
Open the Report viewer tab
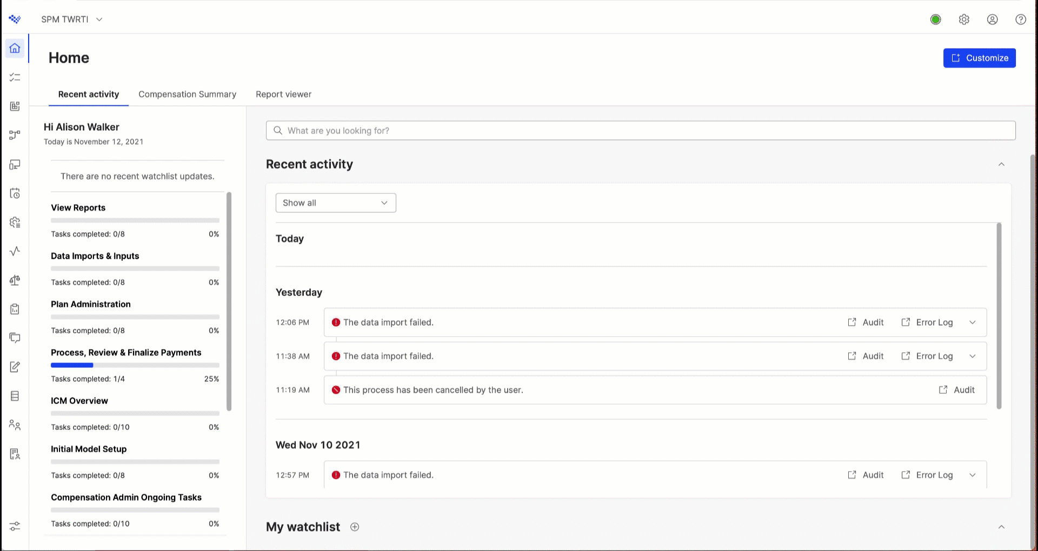[x=283, y=95]
